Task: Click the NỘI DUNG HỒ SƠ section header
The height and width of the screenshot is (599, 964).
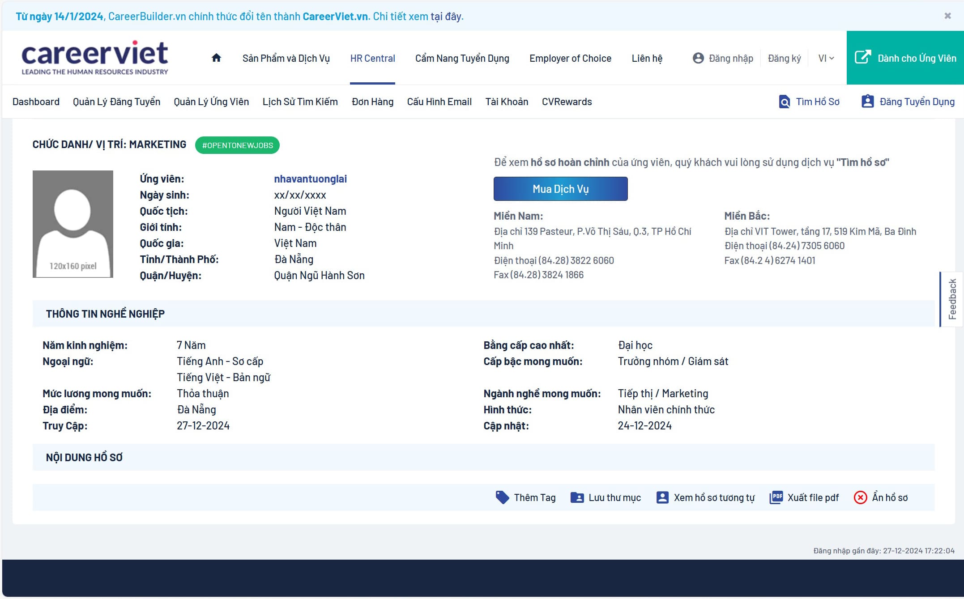Action: pos(483,457)
